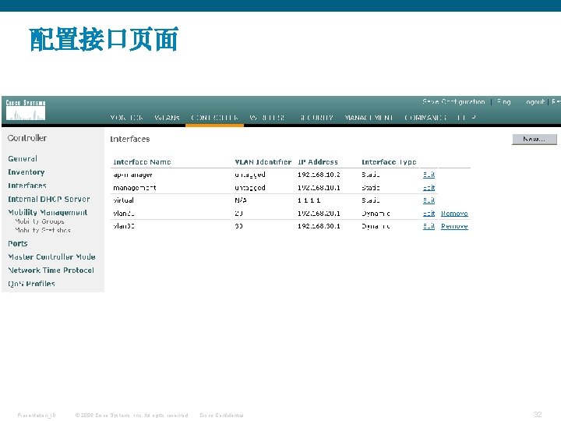
Task: Open the COMMANDS tab
Action: point(425,118)
